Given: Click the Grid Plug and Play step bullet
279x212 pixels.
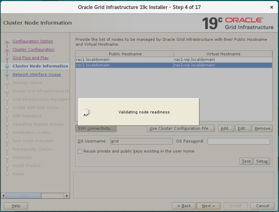Looking at the screenshot, I should (x=7, y=58).
